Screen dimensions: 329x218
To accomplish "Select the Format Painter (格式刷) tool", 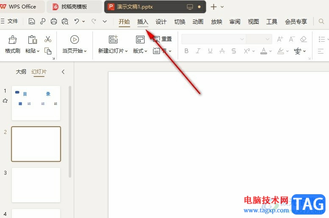I will (x=13, y=45).
